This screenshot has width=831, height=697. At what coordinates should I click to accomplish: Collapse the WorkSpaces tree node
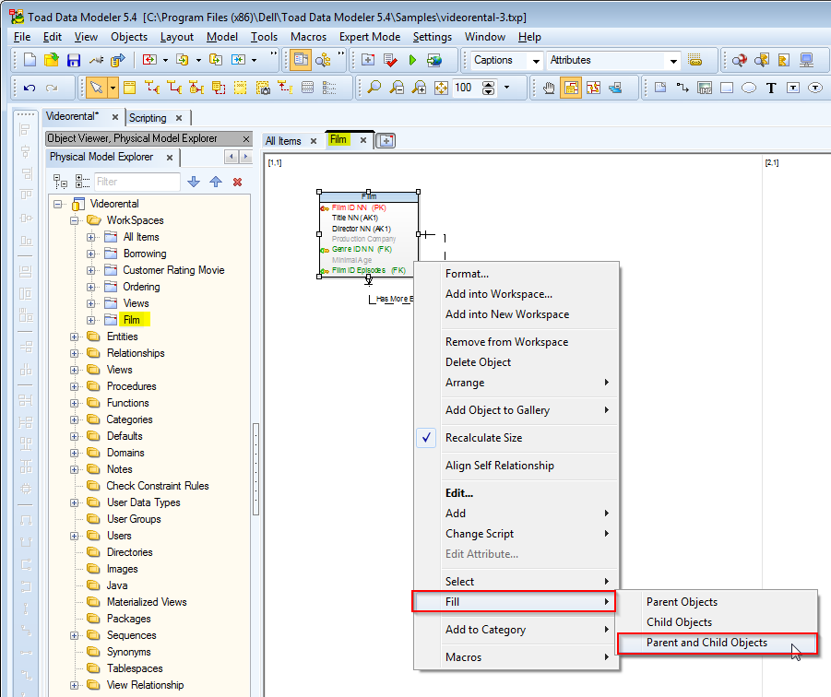coord(74,220)
